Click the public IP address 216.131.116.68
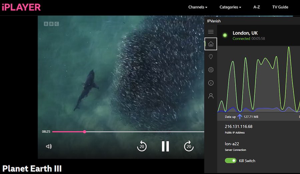The height and width of the screenshot is (174, 300). (238, 126)
